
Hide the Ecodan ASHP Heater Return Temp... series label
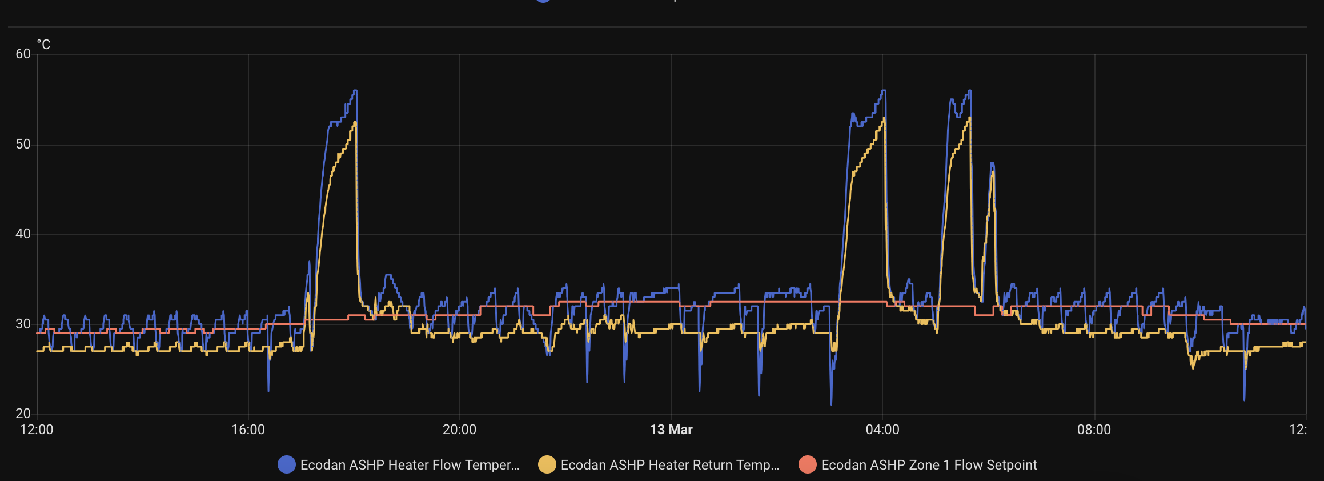point(669,465)
